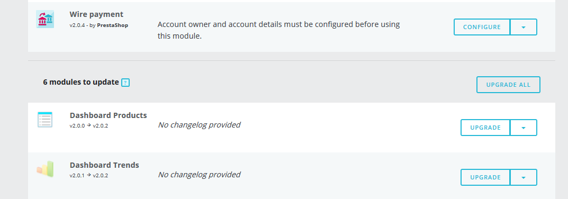Upgrade the Dashboard Products module
Viewport: 568px width, 199px height.
485,128
